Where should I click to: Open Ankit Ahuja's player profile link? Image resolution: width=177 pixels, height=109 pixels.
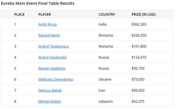pyautogui.click(x=47, y=24)
